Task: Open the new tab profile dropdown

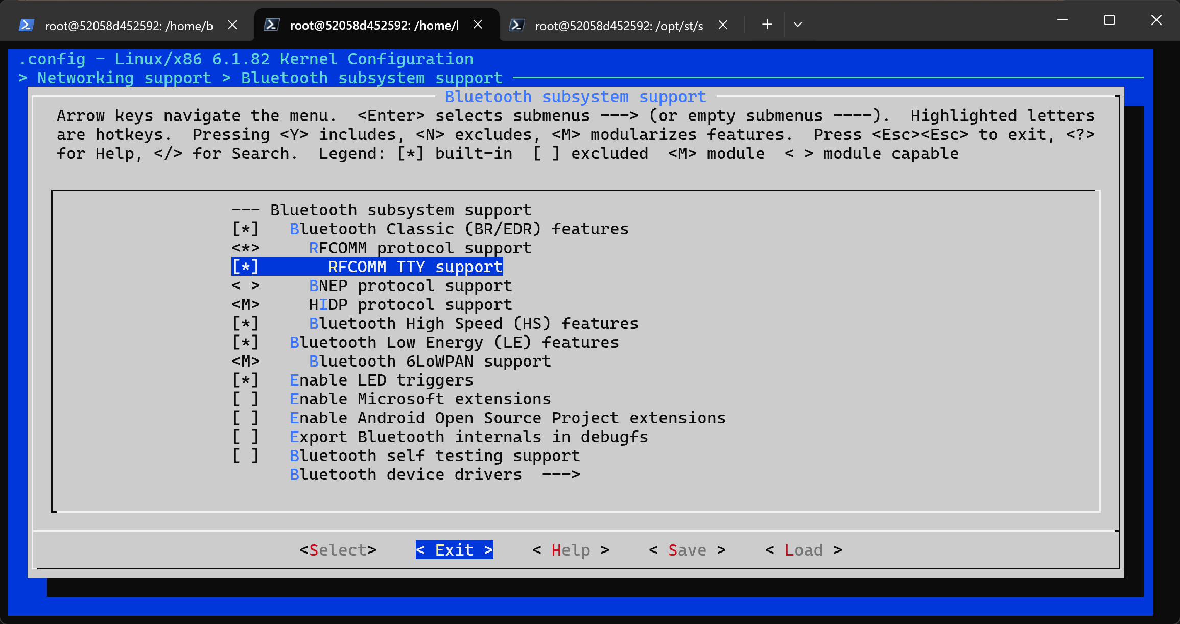Action: pyautogui.click(x=798, y=25)
